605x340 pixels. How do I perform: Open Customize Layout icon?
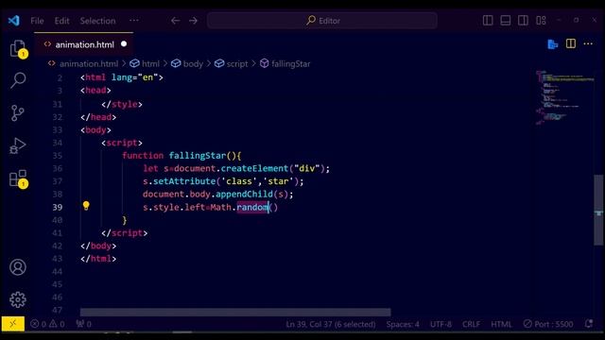(541, 21)
